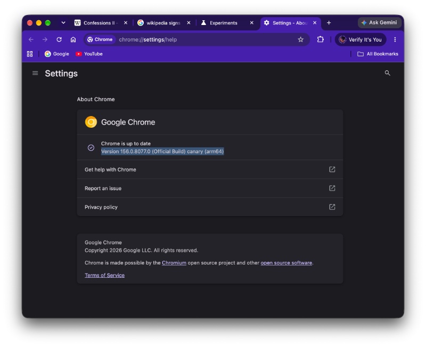This screenshot has width=426, height=347.
Task: Click the macOS green maximize button
Action: point(48,23)
